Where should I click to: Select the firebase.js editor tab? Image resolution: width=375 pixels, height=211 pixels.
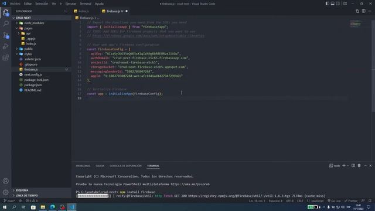tap(115, 11)
